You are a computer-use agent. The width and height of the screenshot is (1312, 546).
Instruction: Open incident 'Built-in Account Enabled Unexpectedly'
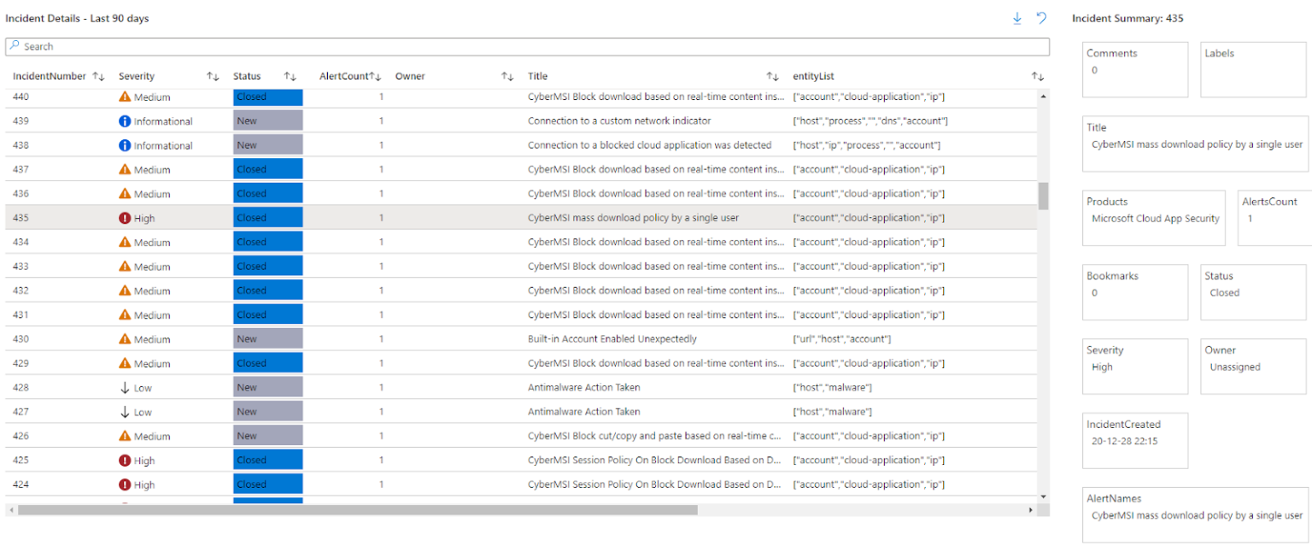click(x=612, y=338)
